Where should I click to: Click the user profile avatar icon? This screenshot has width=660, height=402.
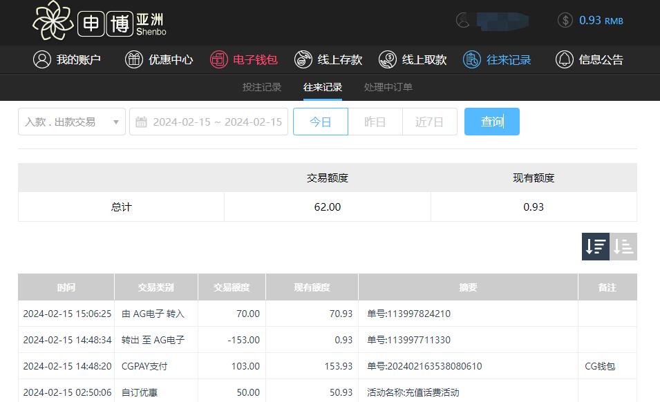pos(463,20)
